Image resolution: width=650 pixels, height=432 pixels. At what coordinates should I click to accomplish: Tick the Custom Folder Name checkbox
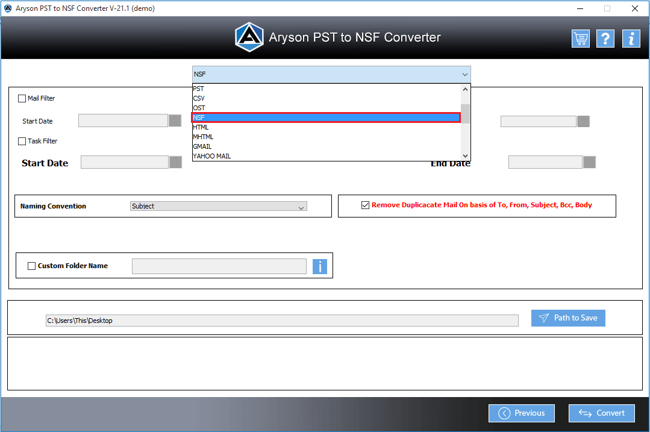coord(31,266)
